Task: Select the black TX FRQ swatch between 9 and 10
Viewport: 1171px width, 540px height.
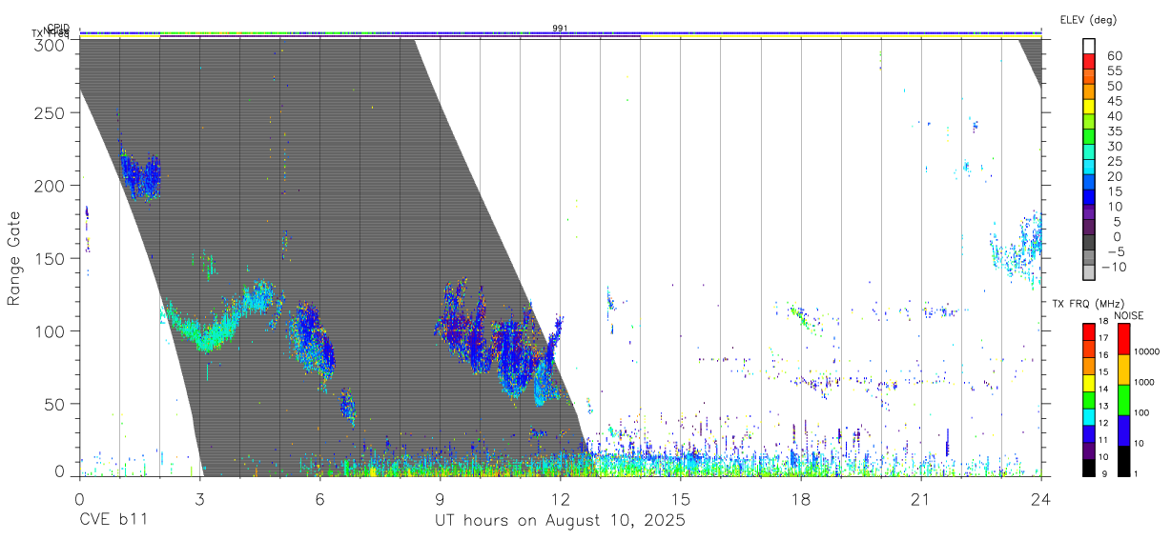Action: (1089, 467)
